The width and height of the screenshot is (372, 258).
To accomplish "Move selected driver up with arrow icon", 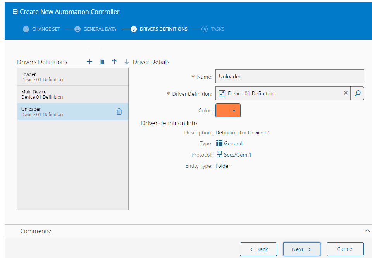I will 114,62.
